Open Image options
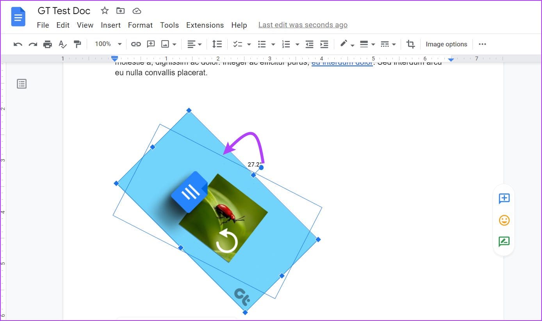 [x=446, y=44]
